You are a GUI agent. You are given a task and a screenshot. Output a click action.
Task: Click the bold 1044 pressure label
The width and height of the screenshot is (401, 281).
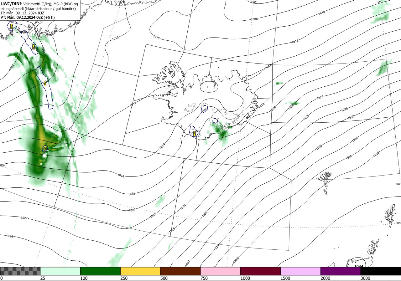359,266
